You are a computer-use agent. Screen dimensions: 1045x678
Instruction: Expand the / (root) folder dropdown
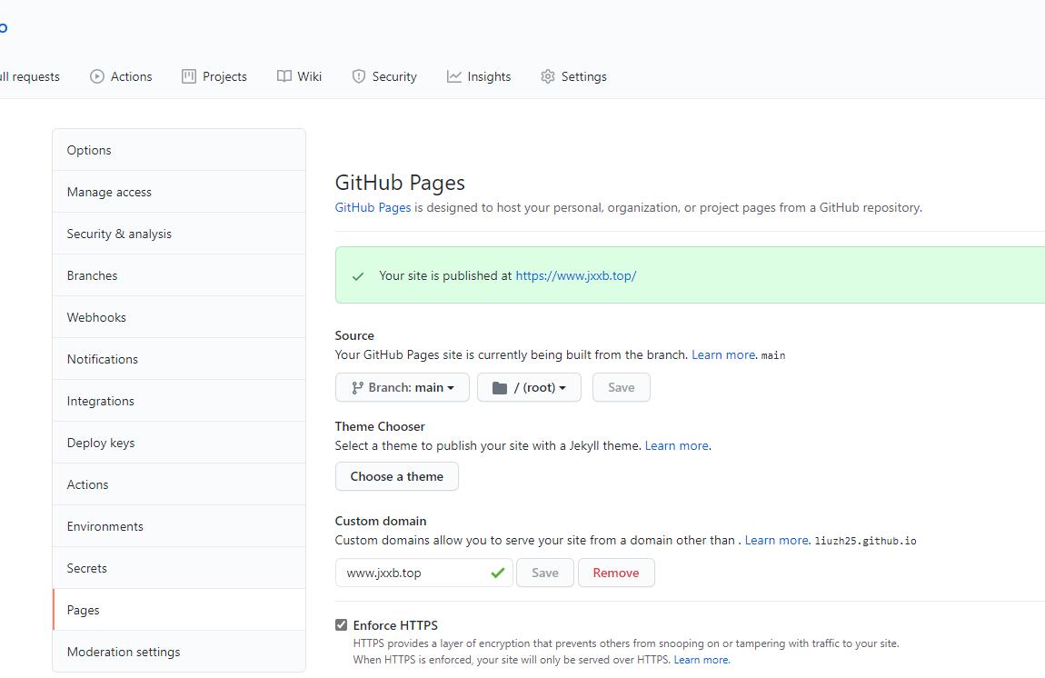point(530,388)
